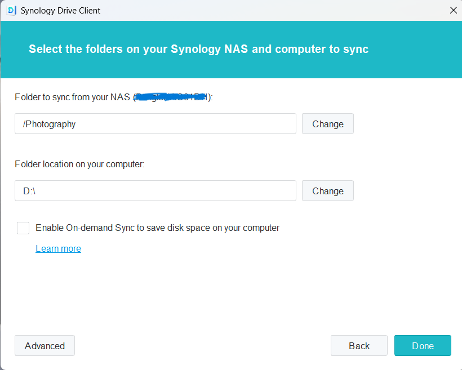
Task: Click the redacted NAS name in the label
Action: 172,97
